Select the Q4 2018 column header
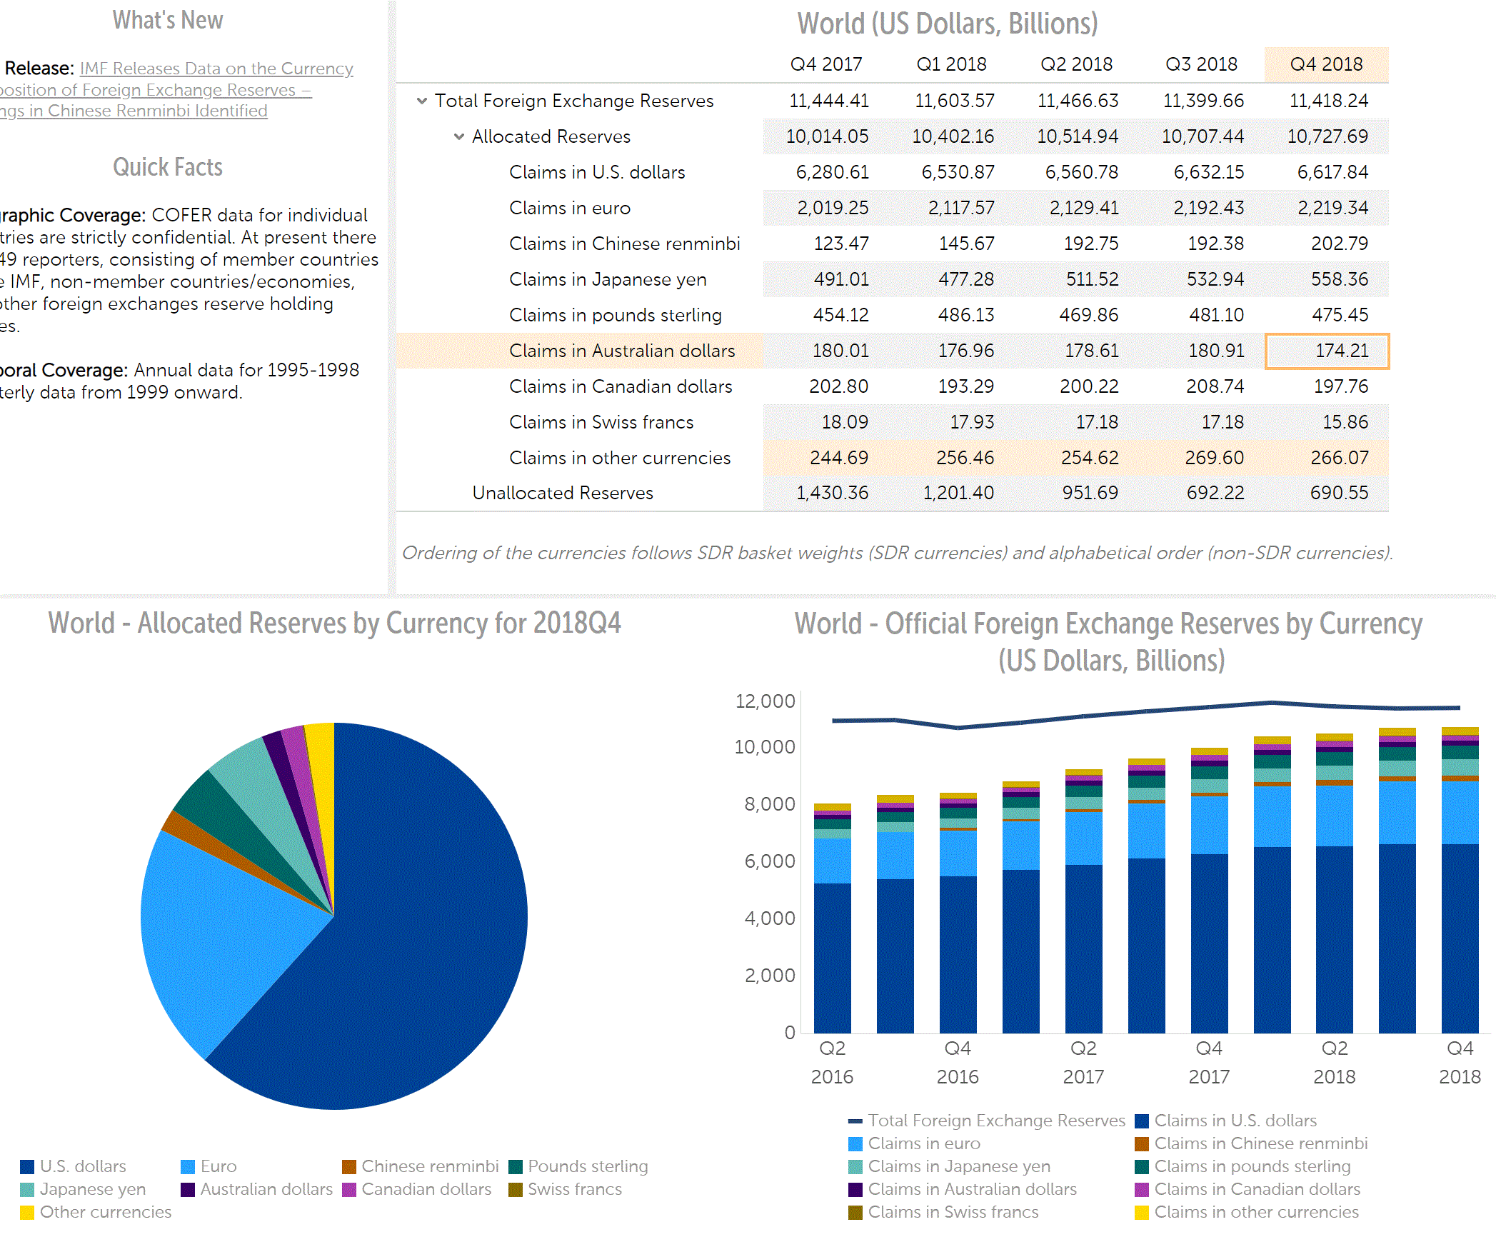 click(1326, 64)
